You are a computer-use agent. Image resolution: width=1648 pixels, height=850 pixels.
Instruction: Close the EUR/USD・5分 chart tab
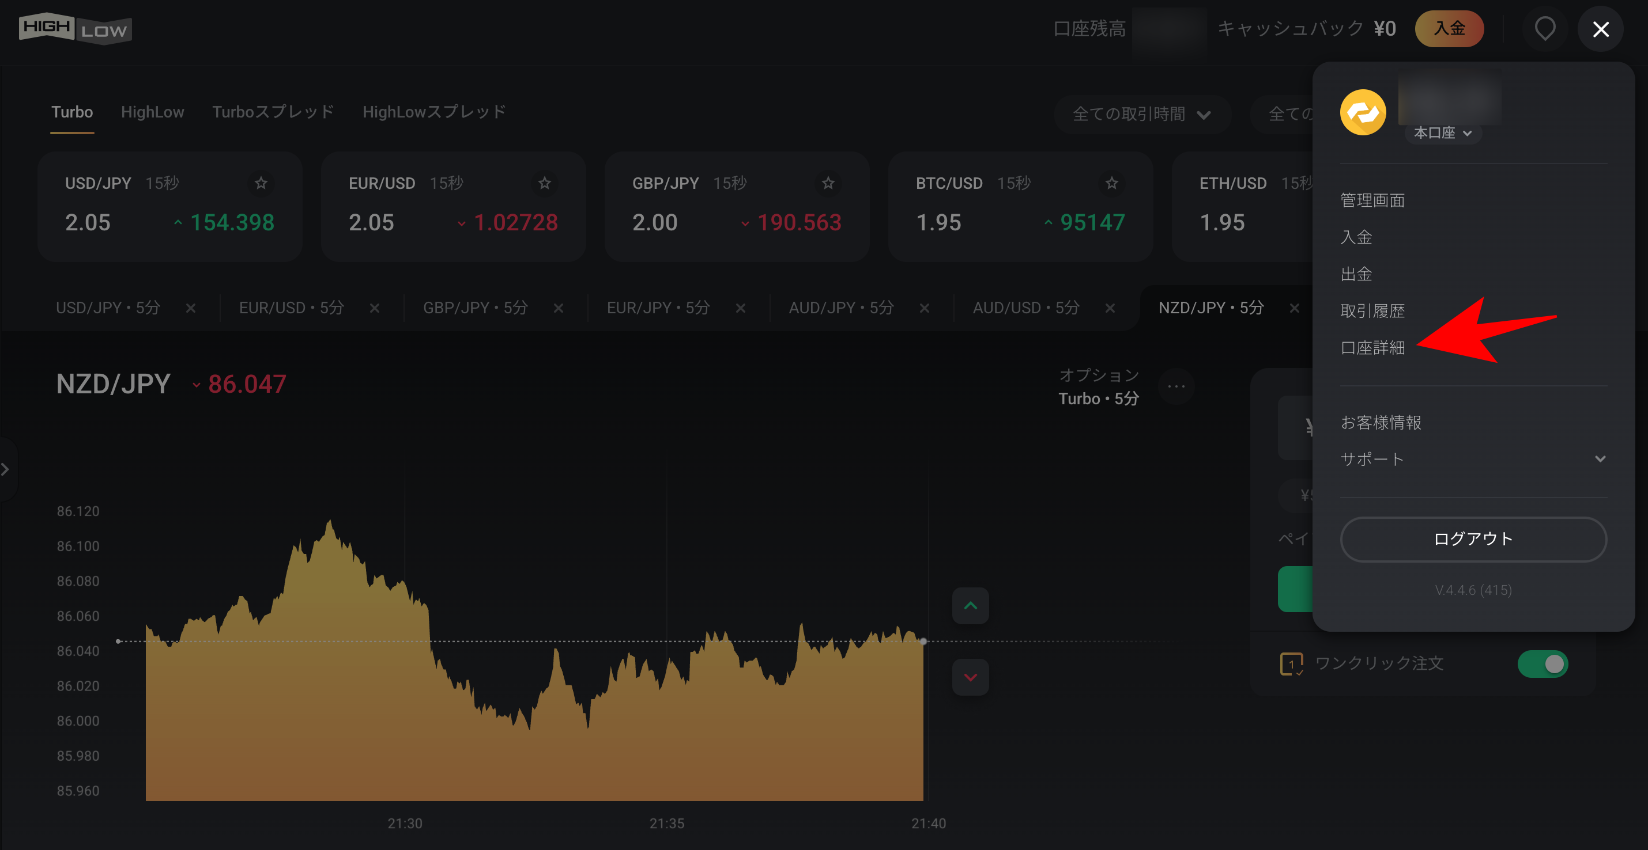pyautogui.click(x=375, y=309)
